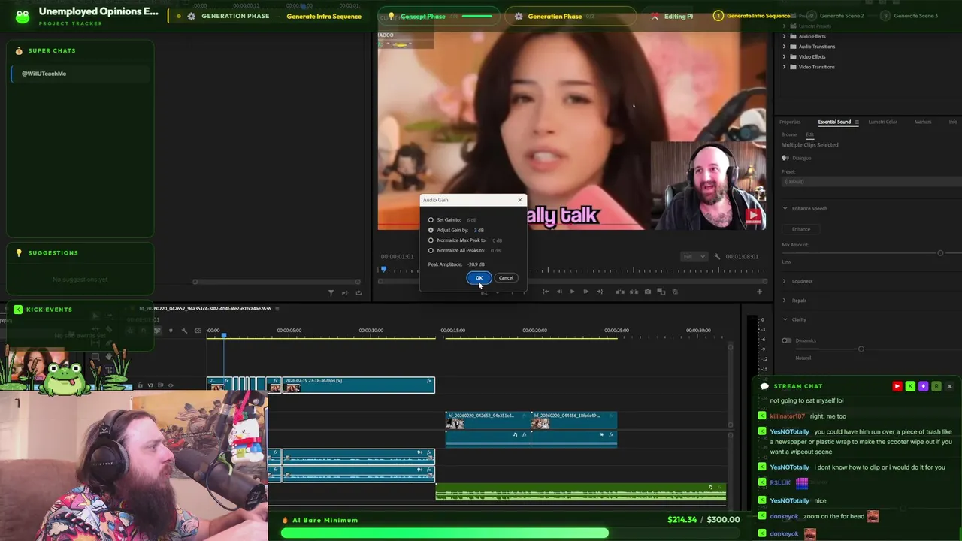Click the green Kick filter icon in Stream Chat
Screen dimensions: 962x541
coord(910,386)
